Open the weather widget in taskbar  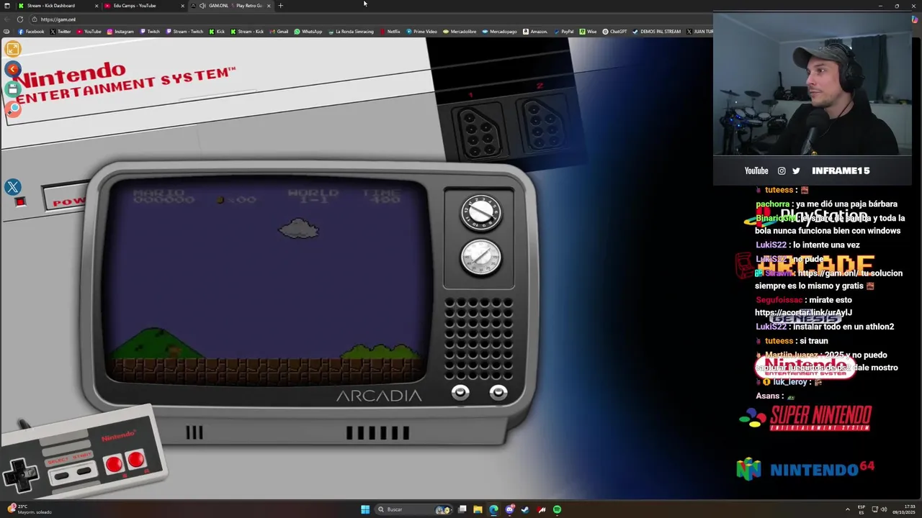29,509
